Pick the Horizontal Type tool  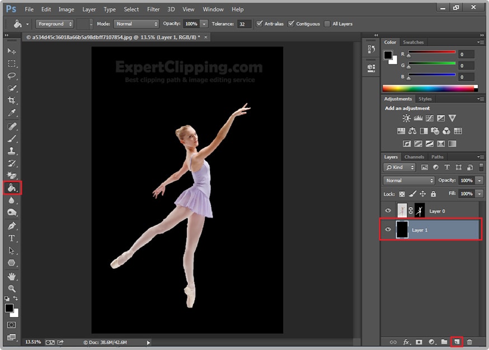coord(12,238)
